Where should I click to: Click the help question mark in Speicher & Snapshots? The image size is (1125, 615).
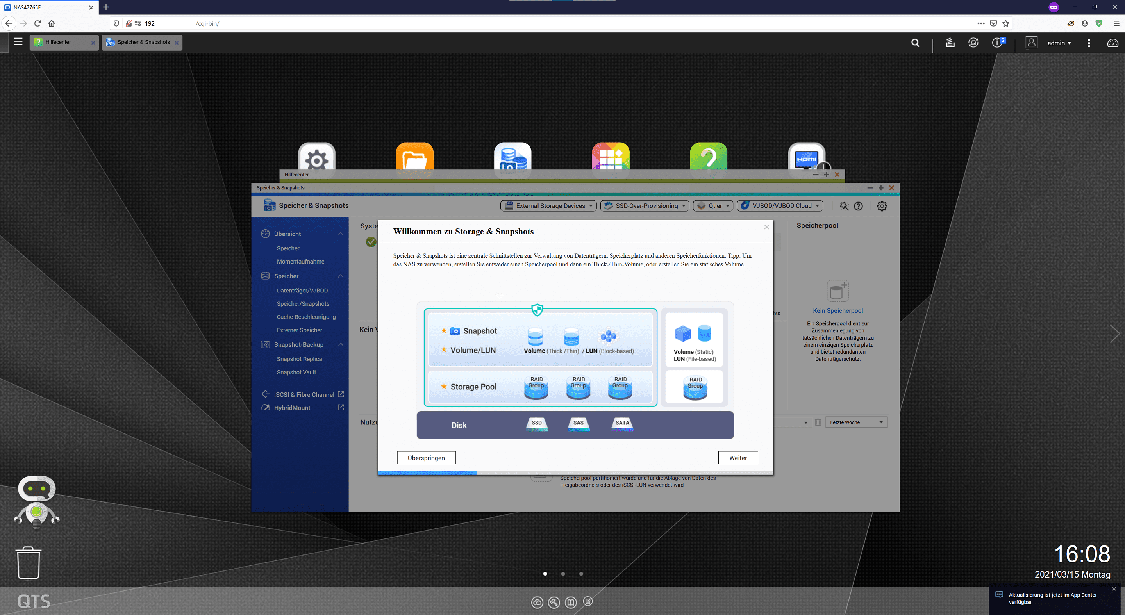coord(858,206)
